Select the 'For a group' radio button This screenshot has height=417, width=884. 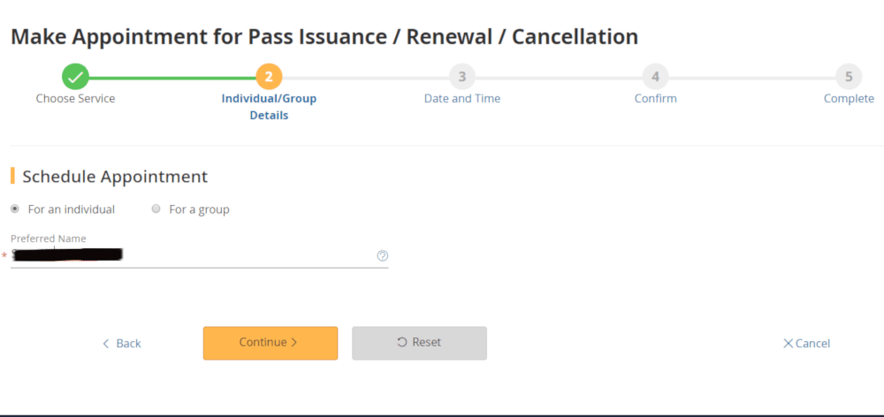pos(156,209)
